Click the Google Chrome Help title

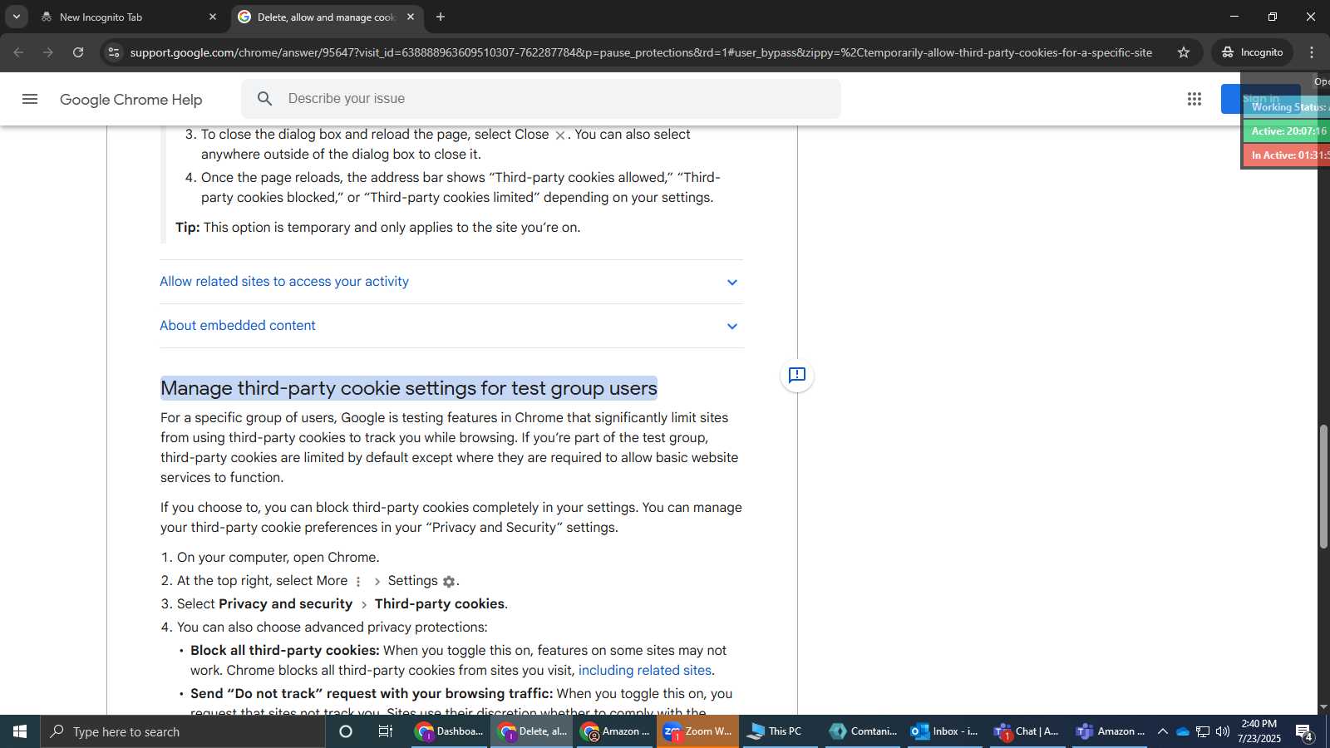pos(131,100)
